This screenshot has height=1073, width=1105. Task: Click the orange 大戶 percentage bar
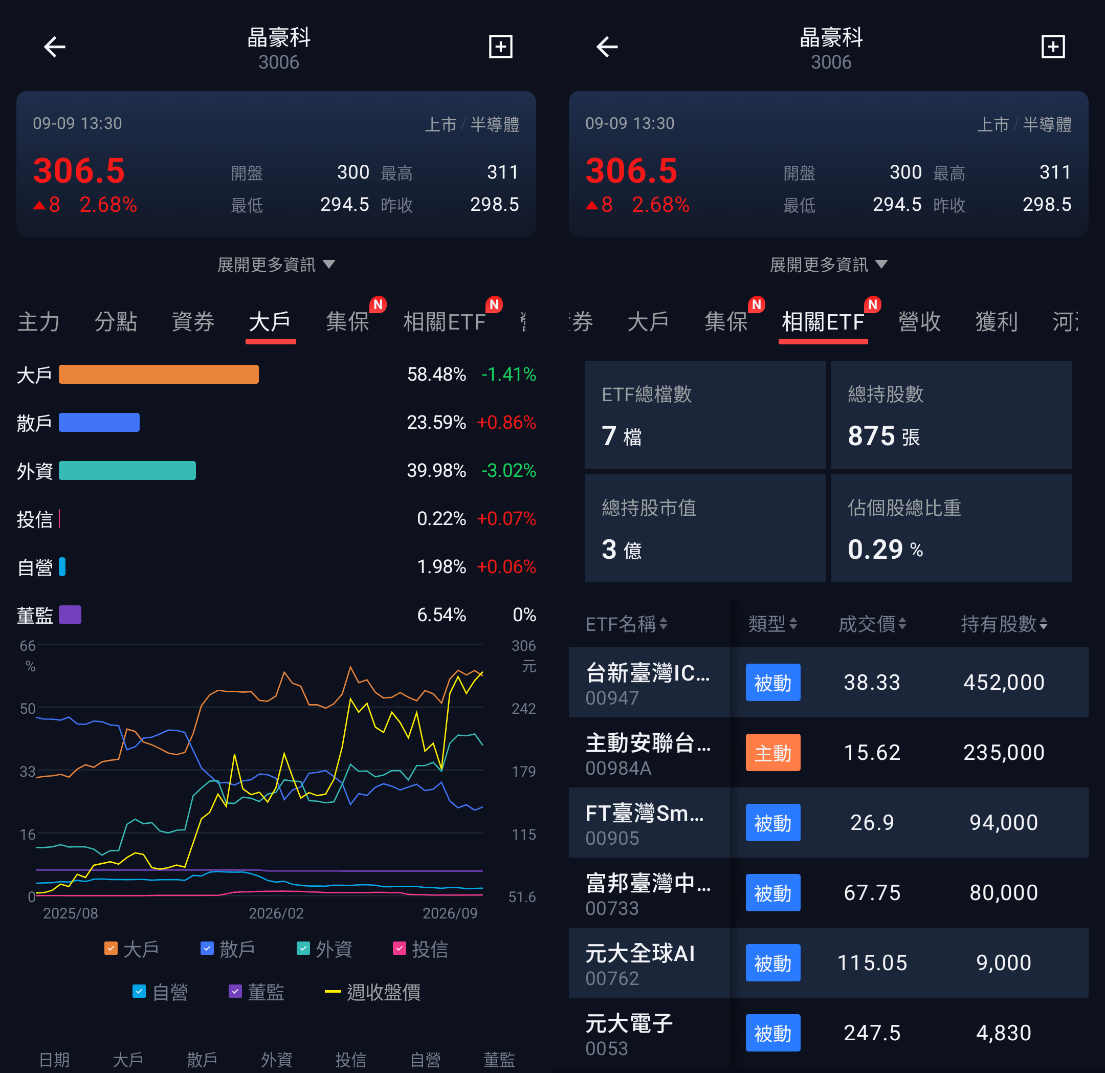tap(159, 375)
